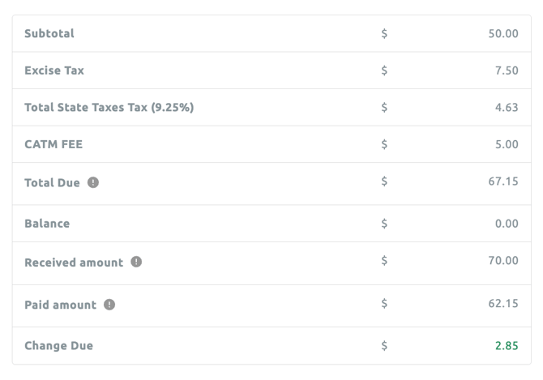Select the Total Due label text
This screenshot has height=380, width=543.
[53, 183]
